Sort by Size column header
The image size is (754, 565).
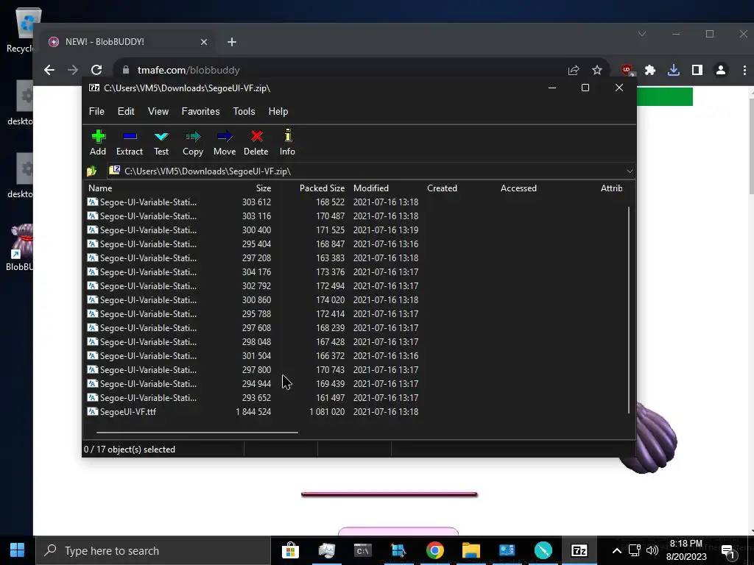tap(264, 188)
